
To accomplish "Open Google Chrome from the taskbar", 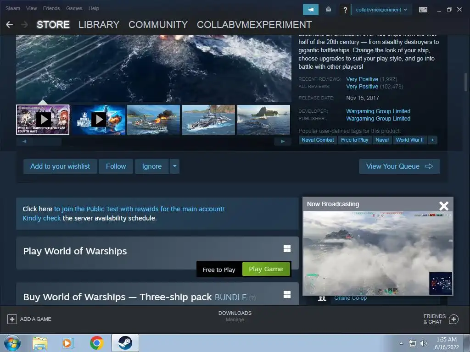I will click(x=96, y=343).
